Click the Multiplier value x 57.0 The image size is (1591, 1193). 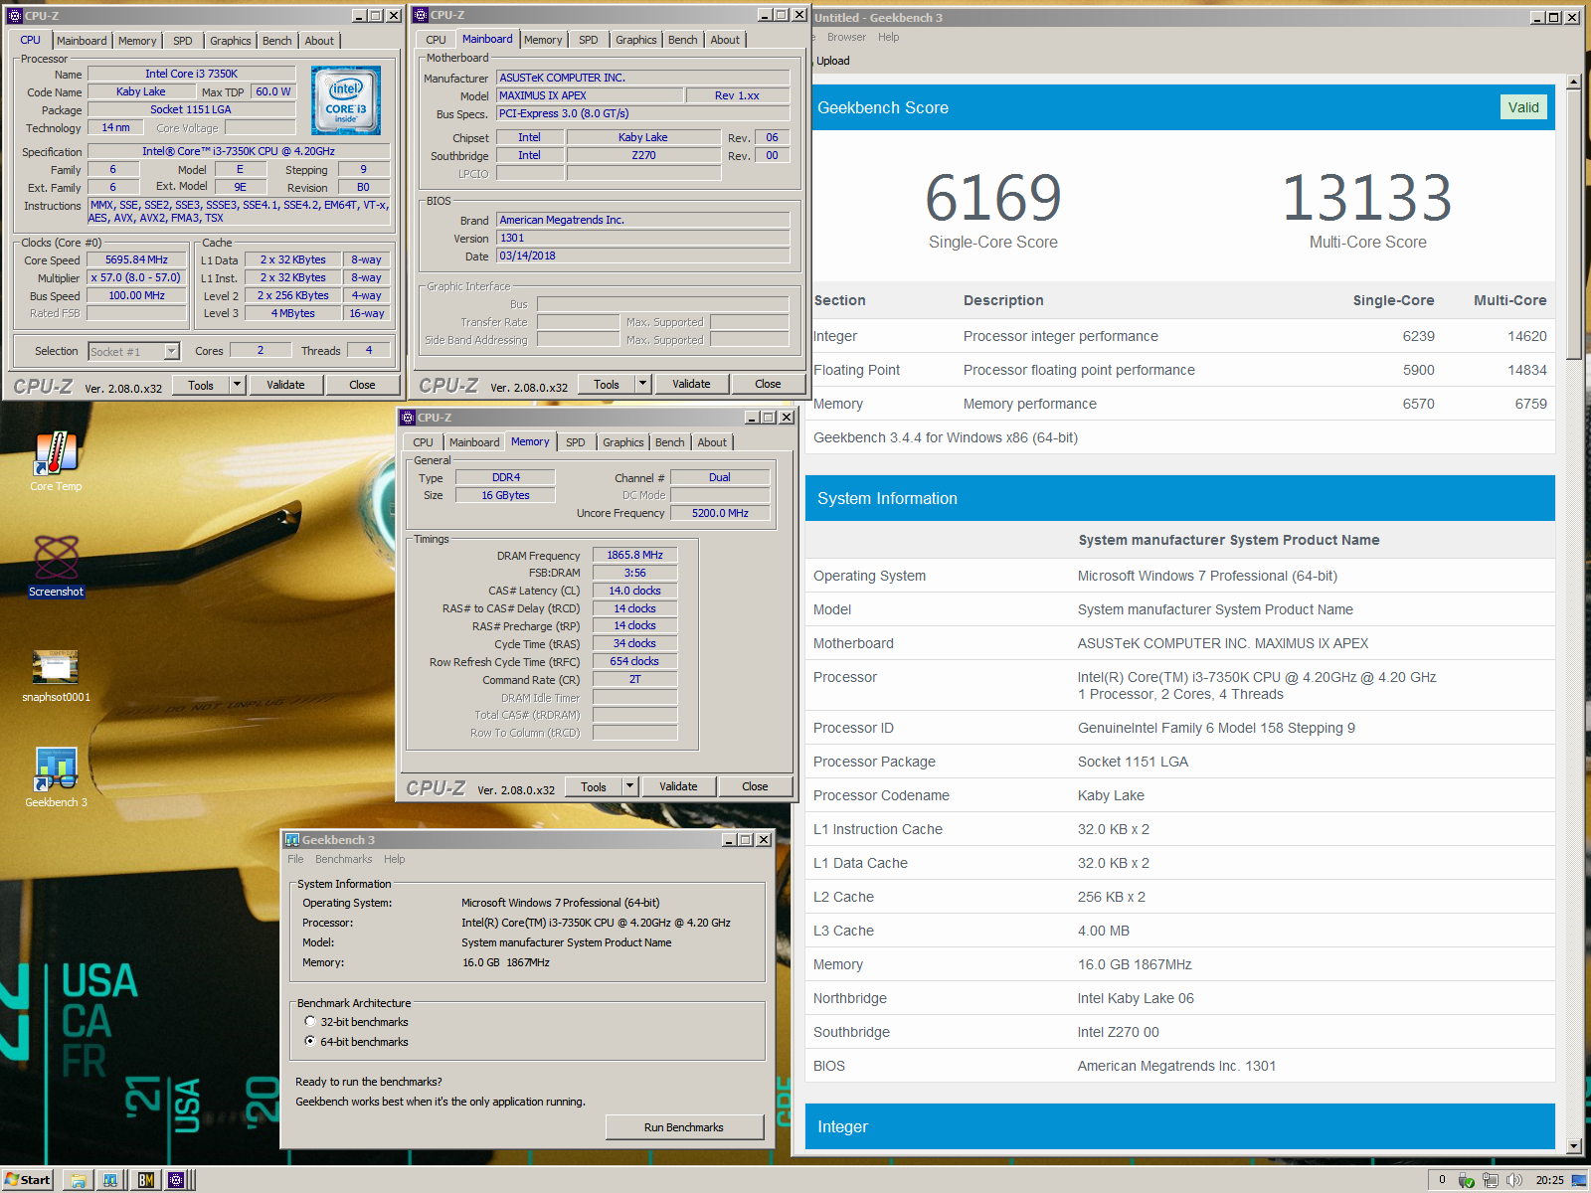click(x=136, y=277)
